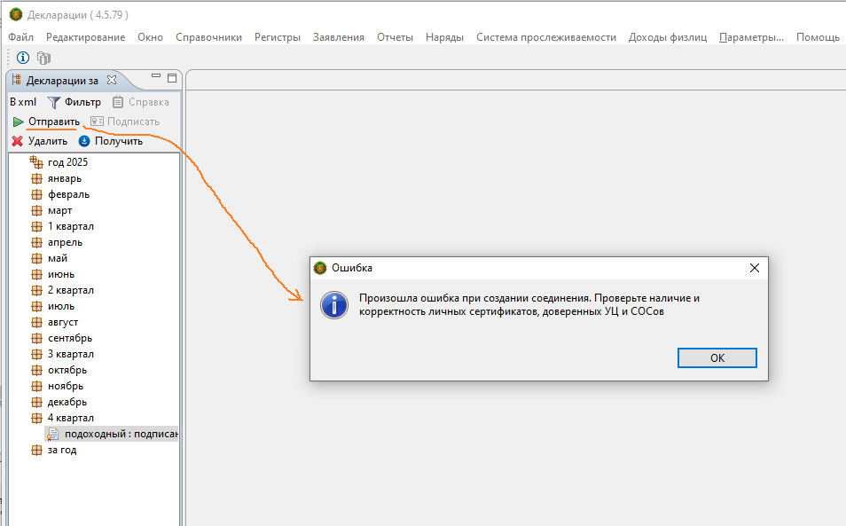Click the Фильтр funnel icon
846x526 pixels.
[54, 102]
